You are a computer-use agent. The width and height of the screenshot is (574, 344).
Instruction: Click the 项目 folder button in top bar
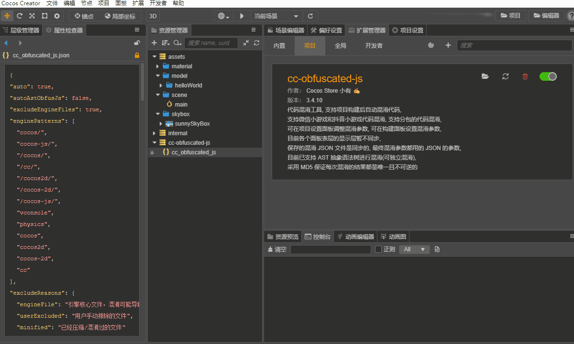[510, 16]
